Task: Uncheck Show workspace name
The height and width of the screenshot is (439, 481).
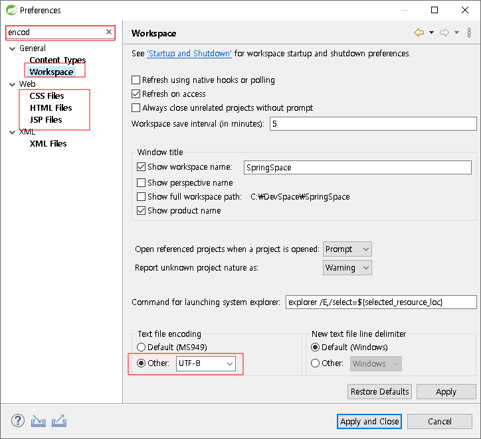Action: [141, 167]
